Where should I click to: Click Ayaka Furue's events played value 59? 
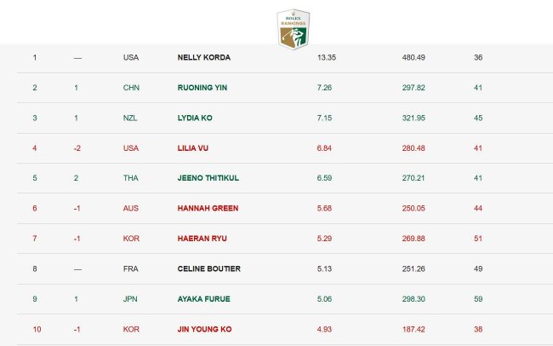pos(477,299)
